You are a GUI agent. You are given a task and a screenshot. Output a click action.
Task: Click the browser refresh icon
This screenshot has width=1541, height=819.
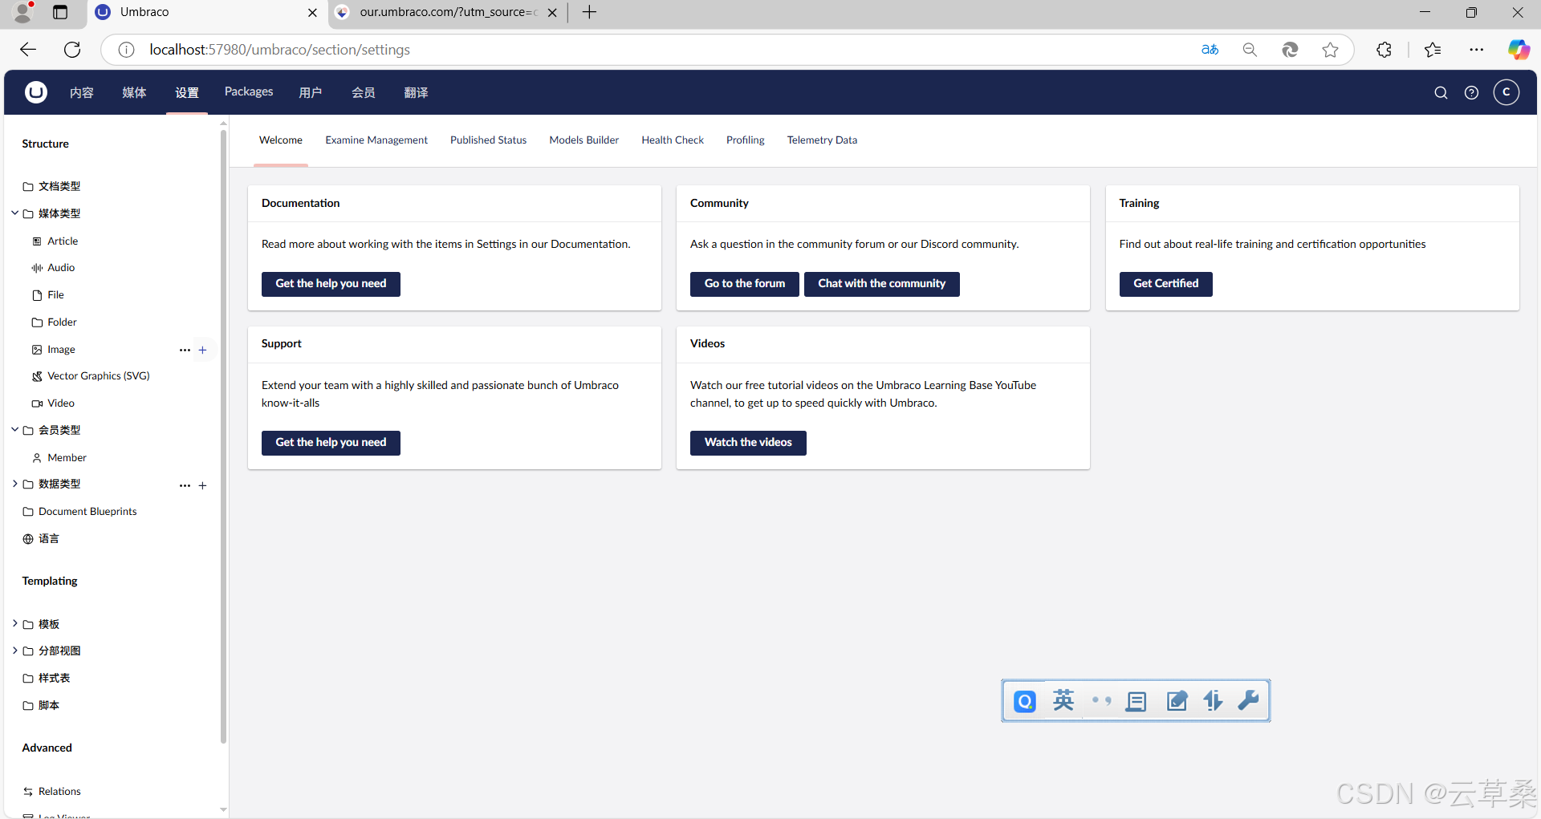[x=72, y=50]
